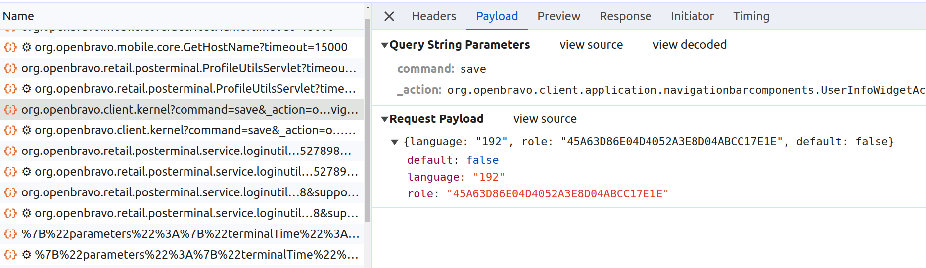Select the Initiator tab
This screenshot has width=926, height=268.
click(692, 16)
